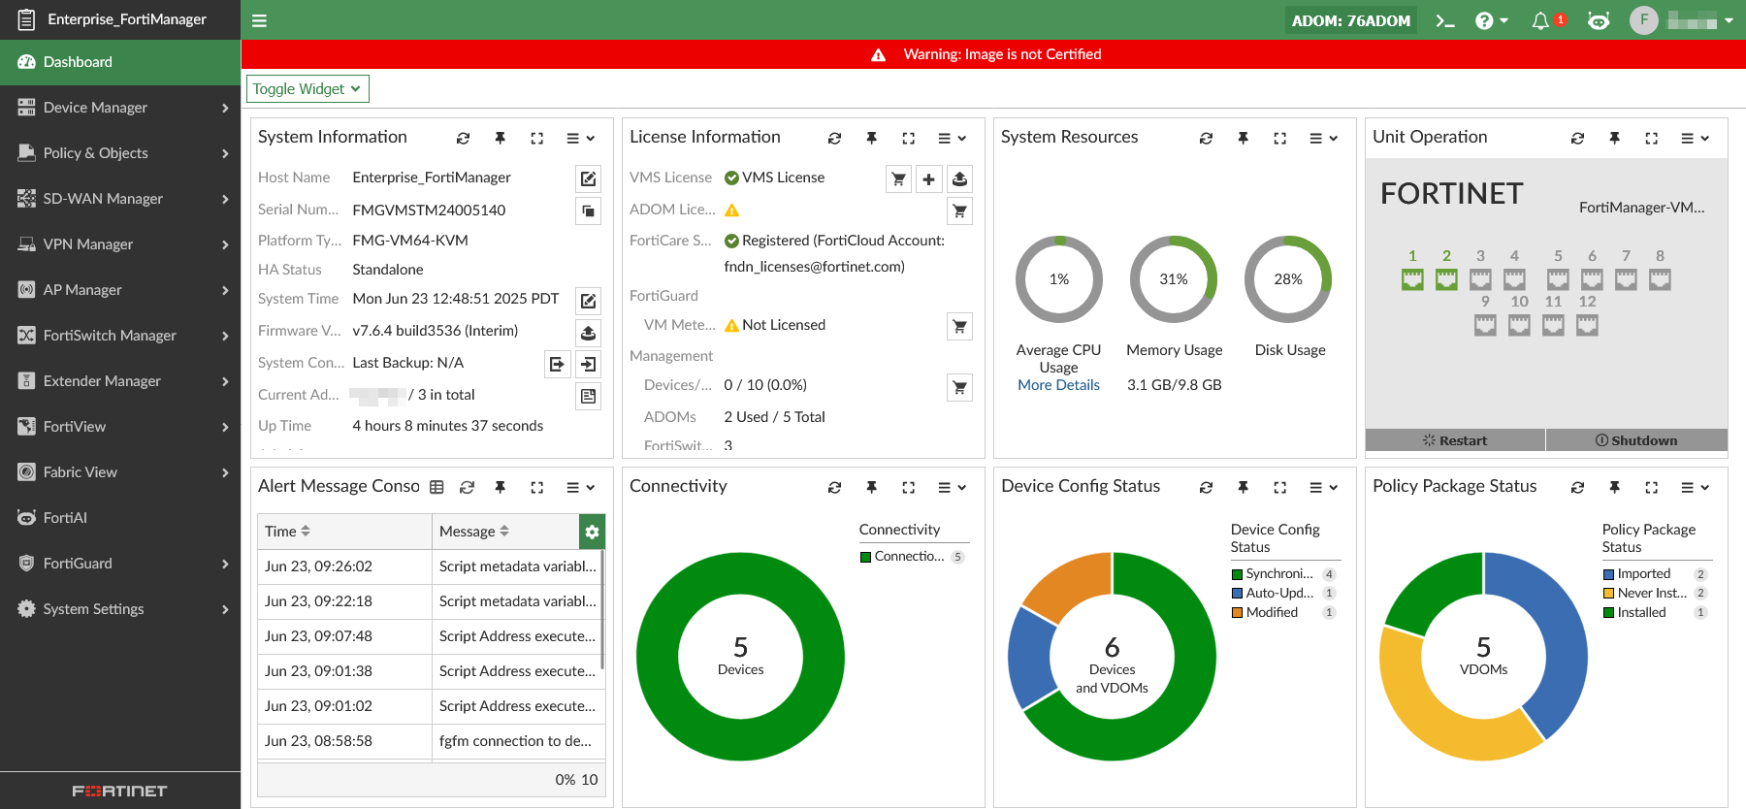Toggle Imported legend in Policy Package Status
This screenshot has height=809, width=1746.
(1643, 574)
